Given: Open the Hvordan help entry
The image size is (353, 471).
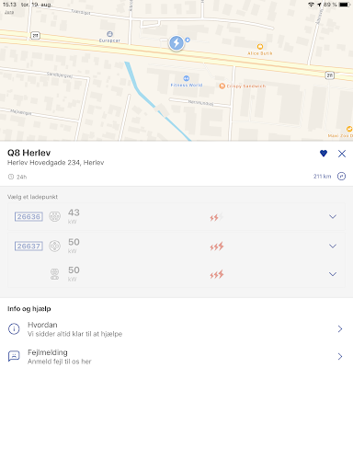Looking at the screenshot, I should (176, 329).
